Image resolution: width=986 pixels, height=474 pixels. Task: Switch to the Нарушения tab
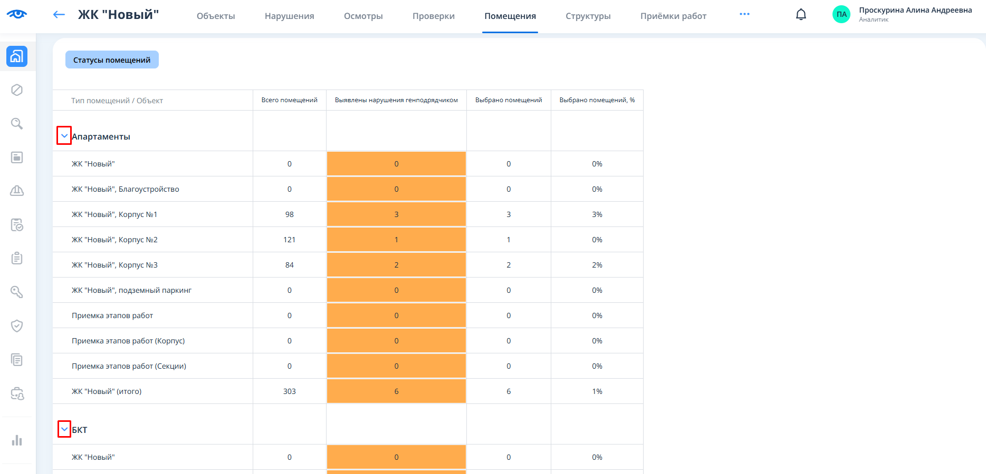tap(289, 16)
